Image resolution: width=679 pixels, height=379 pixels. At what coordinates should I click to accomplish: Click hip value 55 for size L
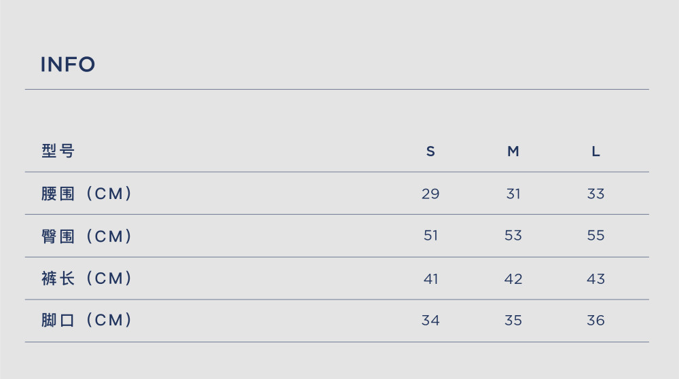[x=596, y=235]
